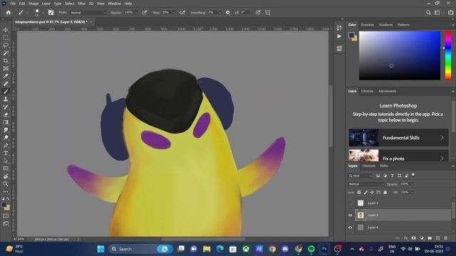Click the hue slider in Color panel
Image resolution: width=456 pixels, height=256 pixels.
click(448, 55)
